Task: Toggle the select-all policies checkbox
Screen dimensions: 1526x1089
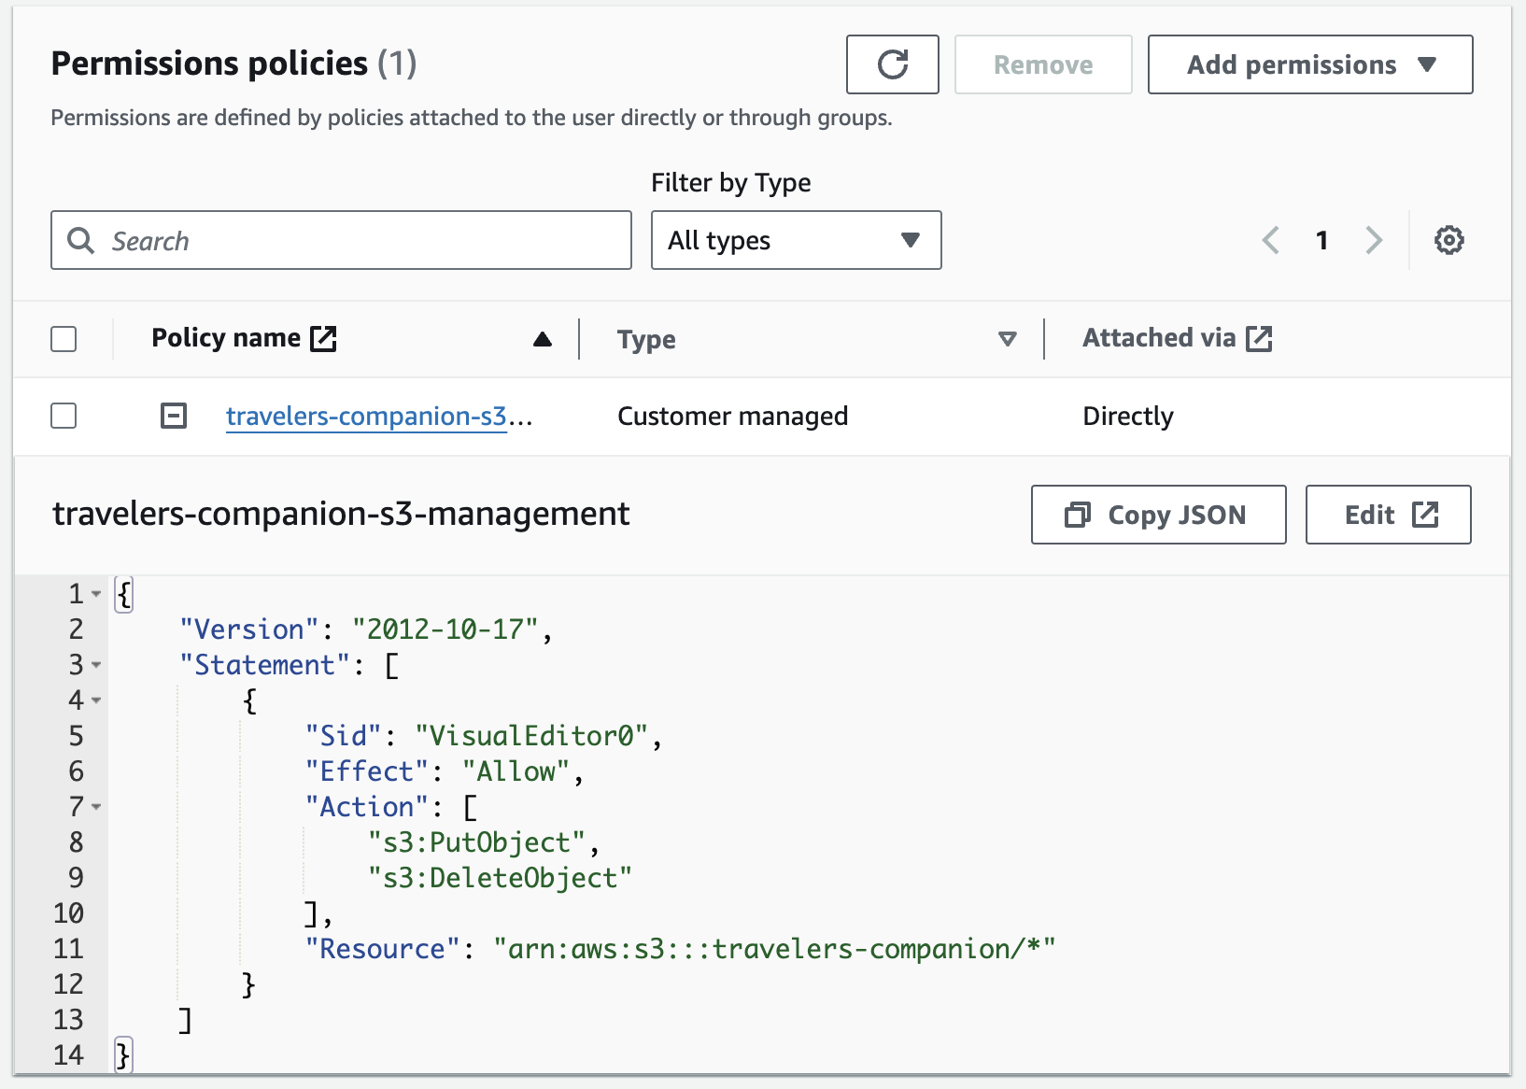Action: pos(64,339)
